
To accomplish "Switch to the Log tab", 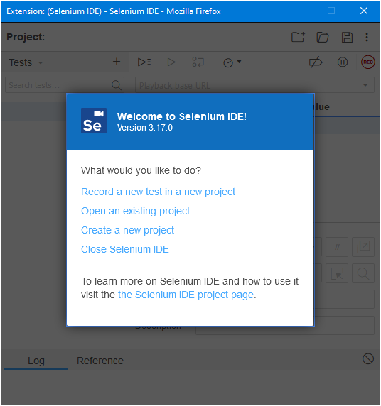I will tap(36, 361).
